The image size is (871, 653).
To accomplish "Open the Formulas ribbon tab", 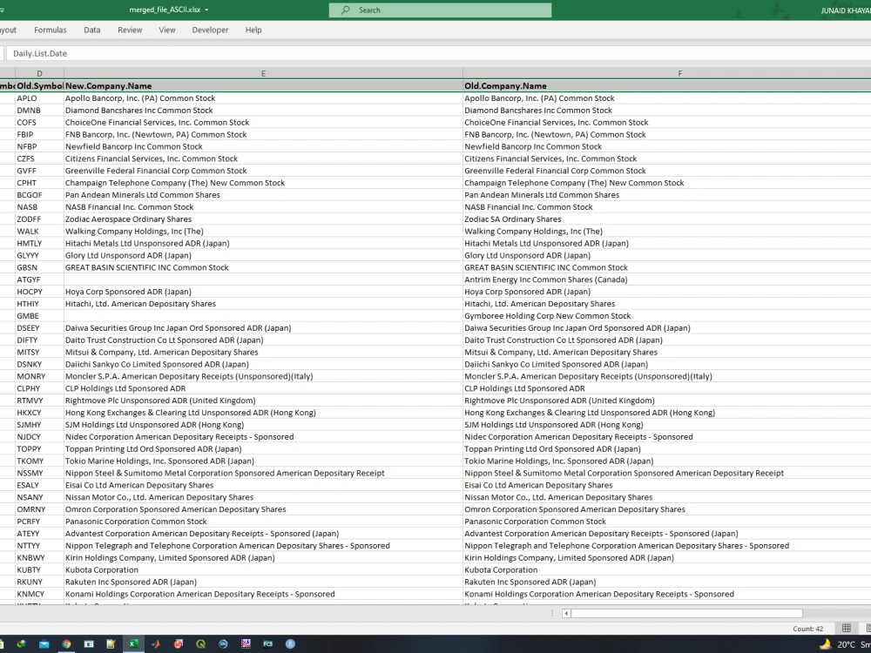I will point(50,30).
